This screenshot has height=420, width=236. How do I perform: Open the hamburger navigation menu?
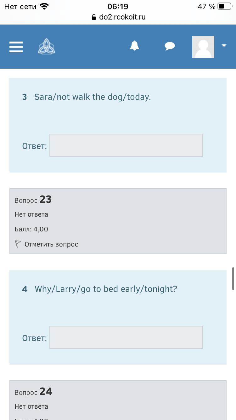pos(16,47)
